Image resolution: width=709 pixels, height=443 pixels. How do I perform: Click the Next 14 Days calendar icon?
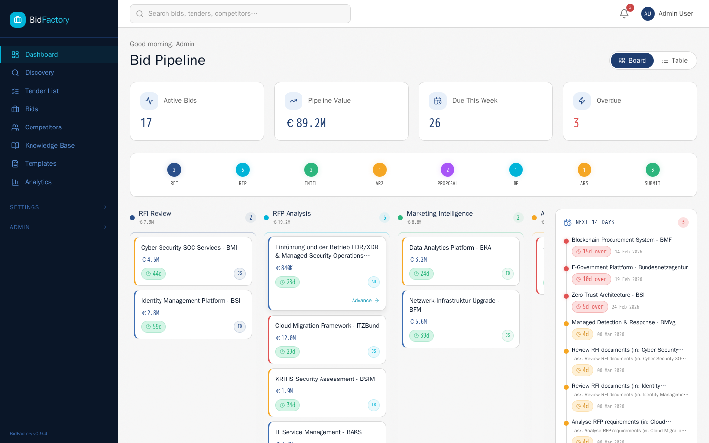pyautogui.click(x=568, y=222)
